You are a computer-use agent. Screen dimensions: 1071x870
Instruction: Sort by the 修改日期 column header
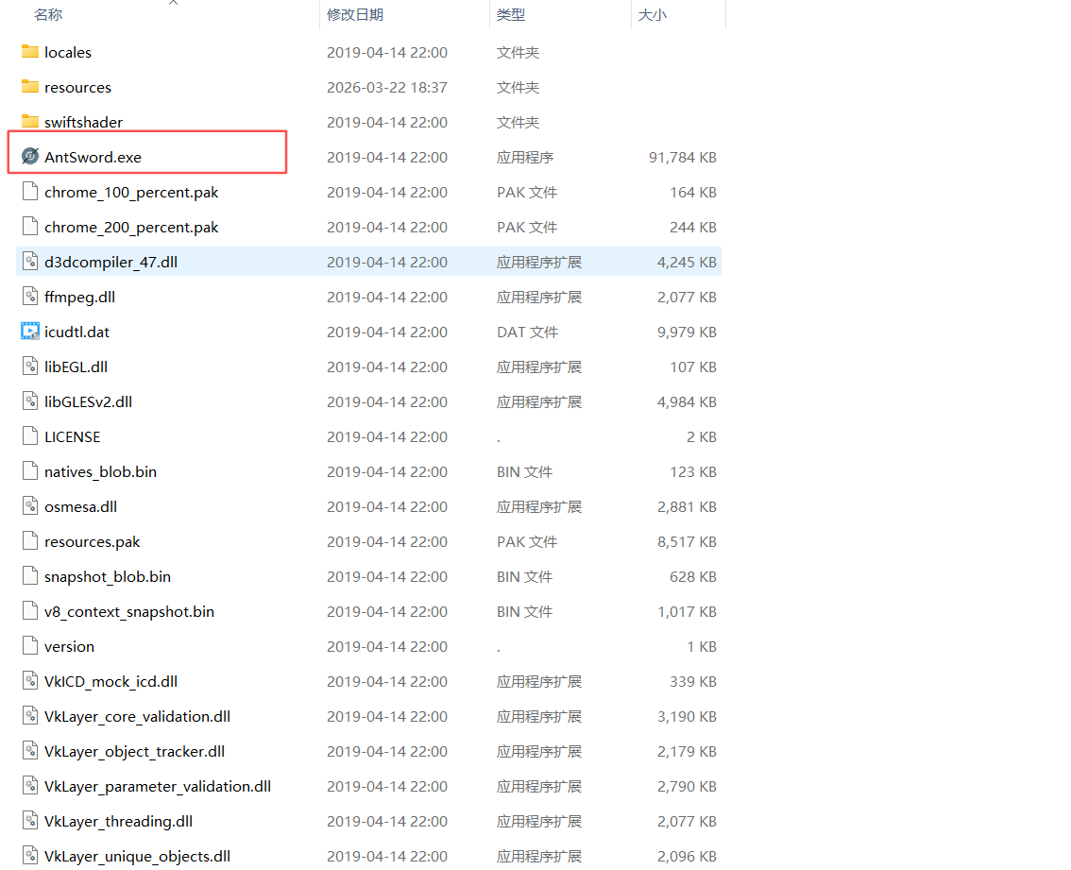(x=354, y=14)
